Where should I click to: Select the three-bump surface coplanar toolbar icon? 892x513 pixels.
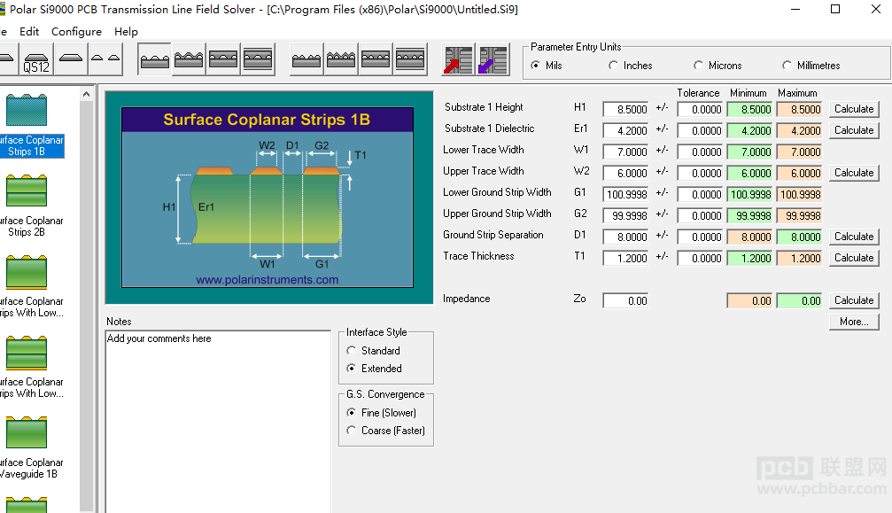click(x=155, y=59)
